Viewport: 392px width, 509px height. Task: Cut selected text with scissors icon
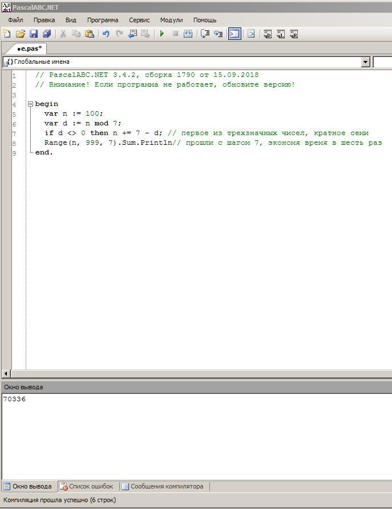click(63, 34)
